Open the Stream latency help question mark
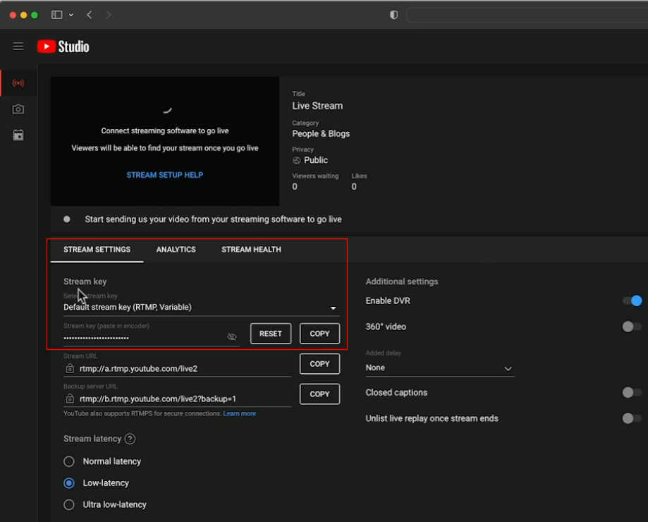The height and width of the screenshot is (522, 648). point(130,439)
